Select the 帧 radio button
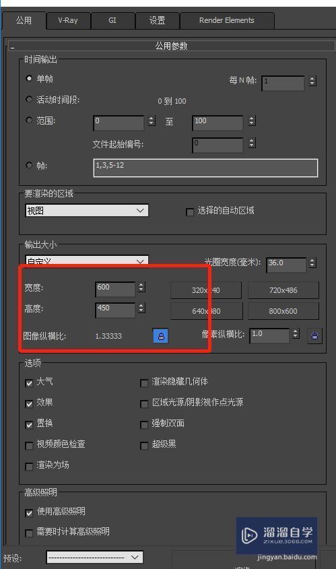Viewport: 336px width, 569px height. click(29, 165)
